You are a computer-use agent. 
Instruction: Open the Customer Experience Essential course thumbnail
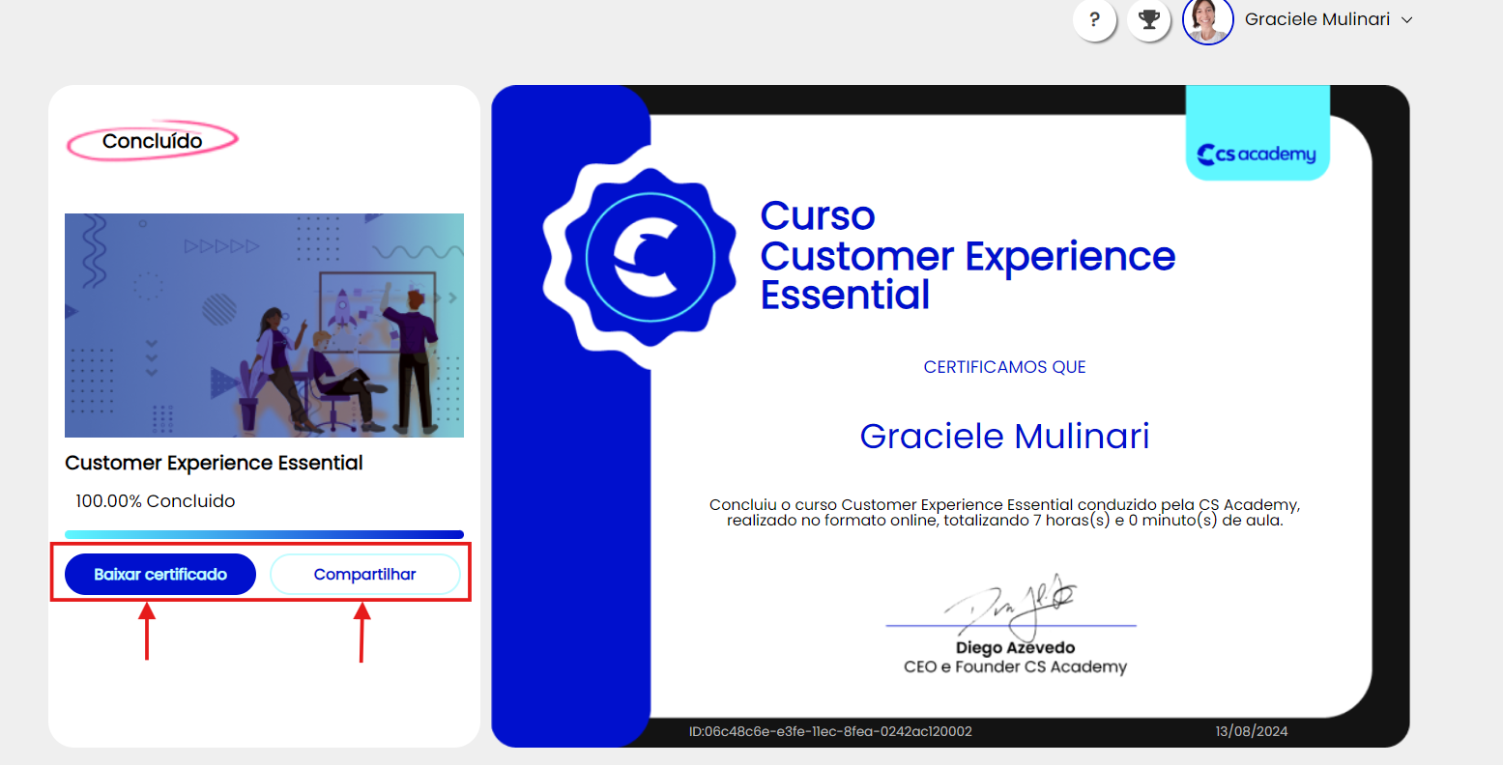(x=264, y=326)
